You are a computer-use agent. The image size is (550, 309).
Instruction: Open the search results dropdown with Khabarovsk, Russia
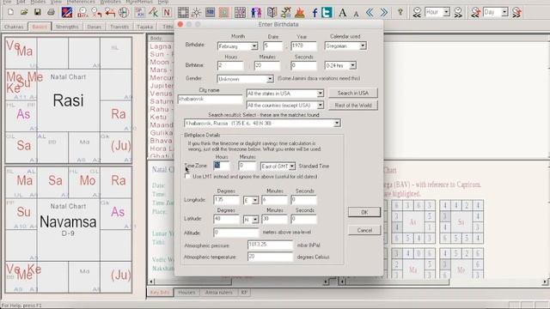tap(337, 124)
